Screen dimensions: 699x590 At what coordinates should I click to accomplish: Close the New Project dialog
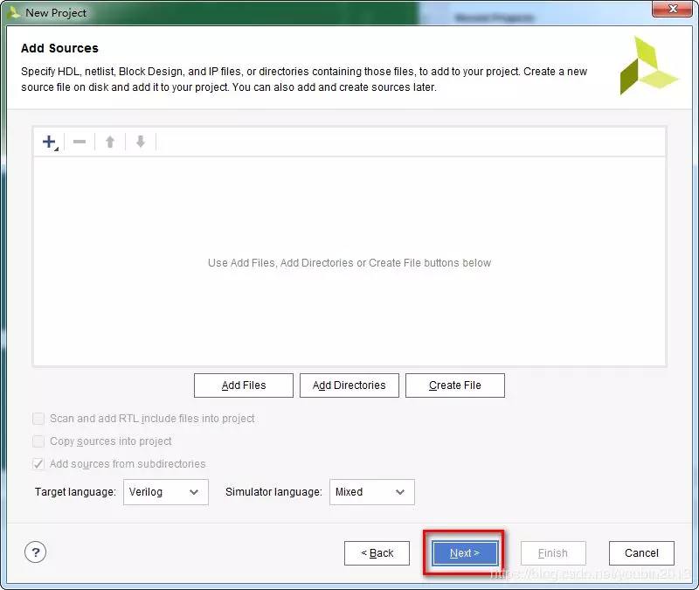pyautogui.click(x=673, y=9)
